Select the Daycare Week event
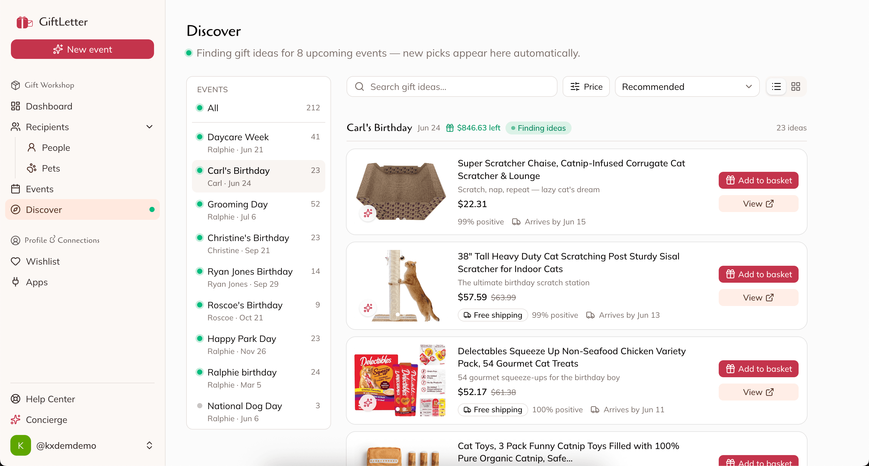This screenshot has height=466, width=869. (258, 143)
